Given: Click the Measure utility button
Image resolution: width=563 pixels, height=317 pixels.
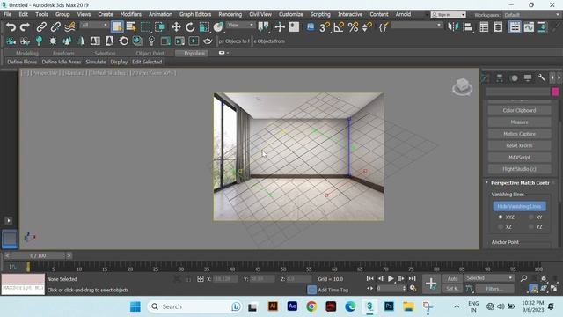Looking at the screenshot, I should point(519,122).
